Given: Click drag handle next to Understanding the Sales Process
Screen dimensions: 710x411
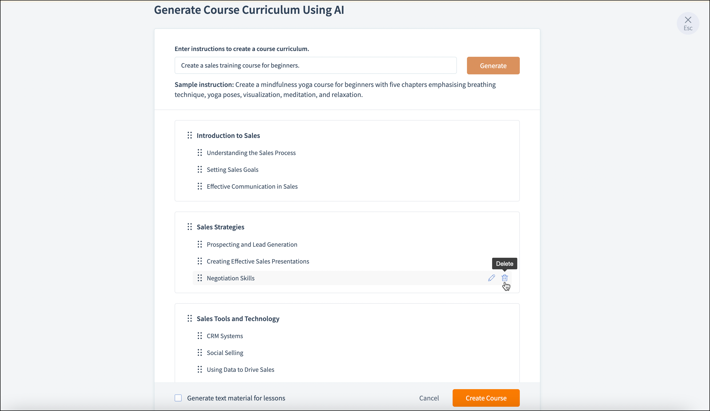Looking at the screenshot, I should click(x=200, y=152).
